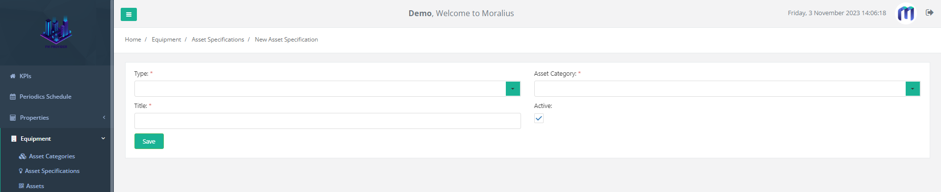
Task: Open the Moralius user avatar
Action: pos(906,13)
